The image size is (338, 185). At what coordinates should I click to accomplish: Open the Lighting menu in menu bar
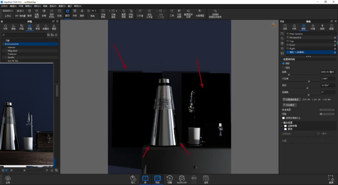(x=28, y=6)
